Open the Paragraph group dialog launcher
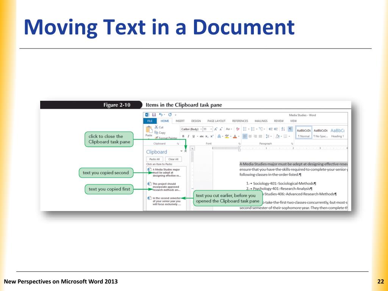388x291 pixels. [292, 144]
